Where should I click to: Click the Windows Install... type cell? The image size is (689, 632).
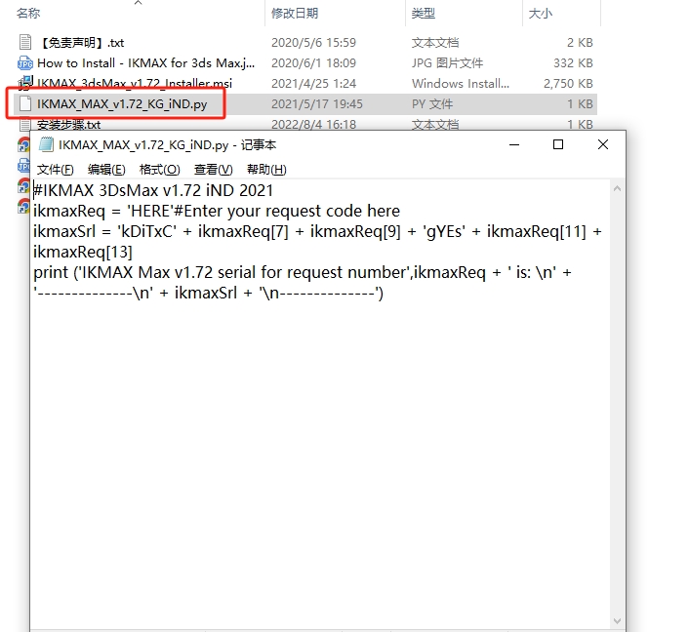coord(461,84)
